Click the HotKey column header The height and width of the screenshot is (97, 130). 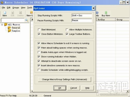(106, 20)
